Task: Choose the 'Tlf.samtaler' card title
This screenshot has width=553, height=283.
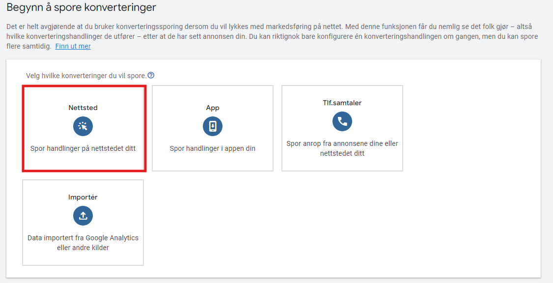Action: pyautogui.click(x=342, y=103)
